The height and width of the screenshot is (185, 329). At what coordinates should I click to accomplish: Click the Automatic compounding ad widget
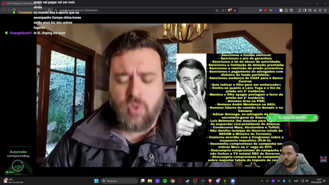click(18, 161)
